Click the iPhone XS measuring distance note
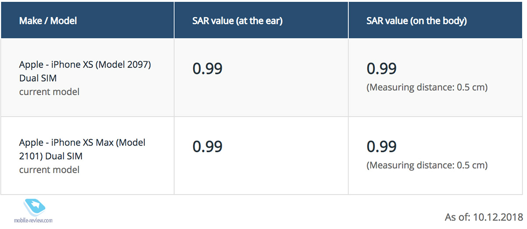Image resolution: width=527 pixels, height=229 pixels. (427, 87)
